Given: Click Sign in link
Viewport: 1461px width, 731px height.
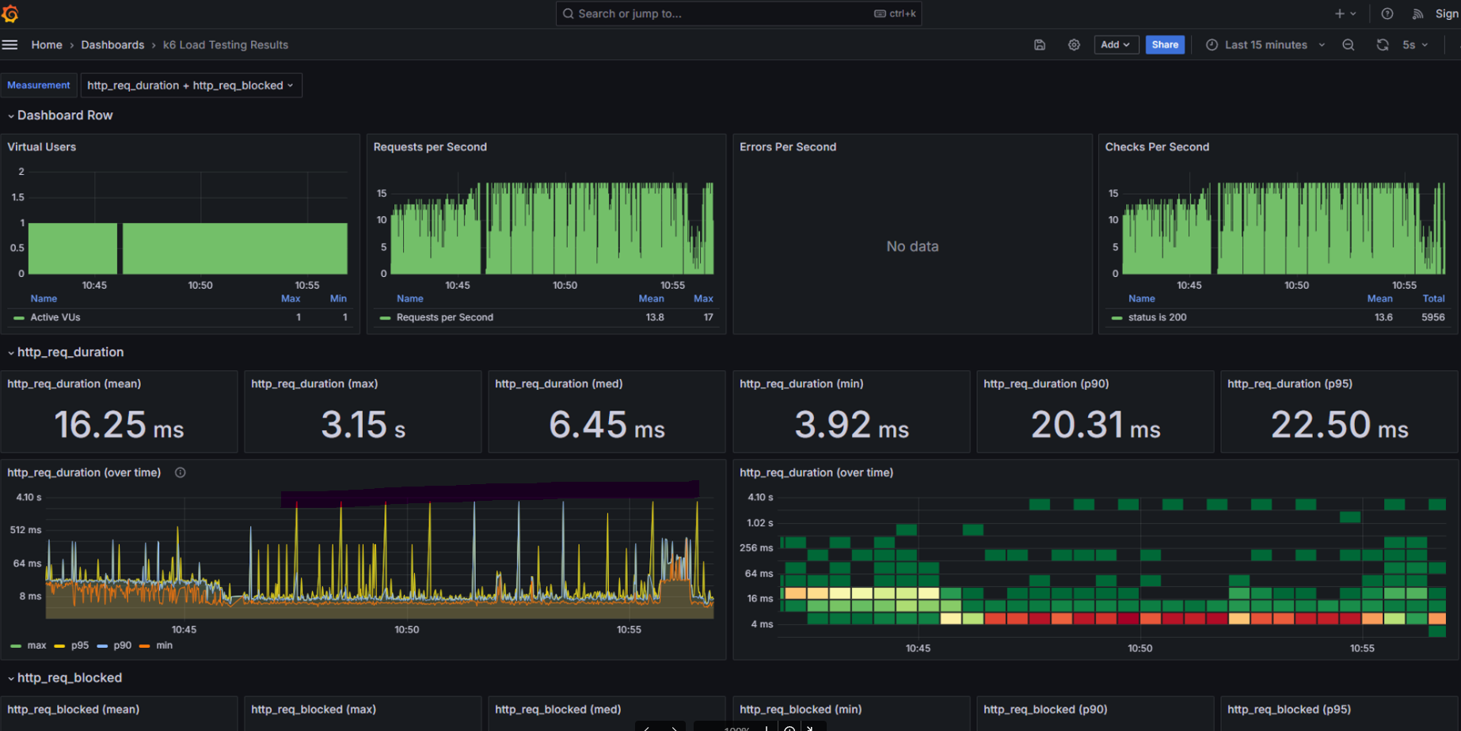Looking at the screenshot, I should [x=1448, y=13].
